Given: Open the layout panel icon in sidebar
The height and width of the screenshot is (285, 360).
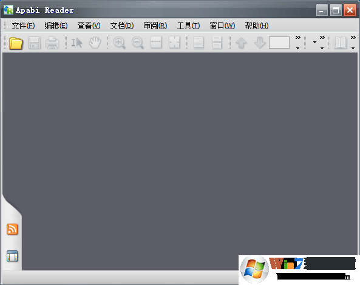Looking at the screenshot, I should coord(12,256).
